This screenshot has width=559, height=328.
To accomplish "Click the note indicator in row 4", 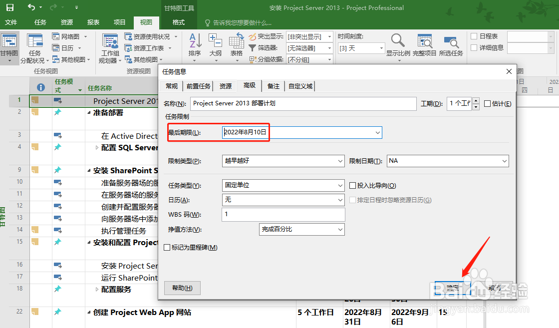I will click(x=35, y=147).
